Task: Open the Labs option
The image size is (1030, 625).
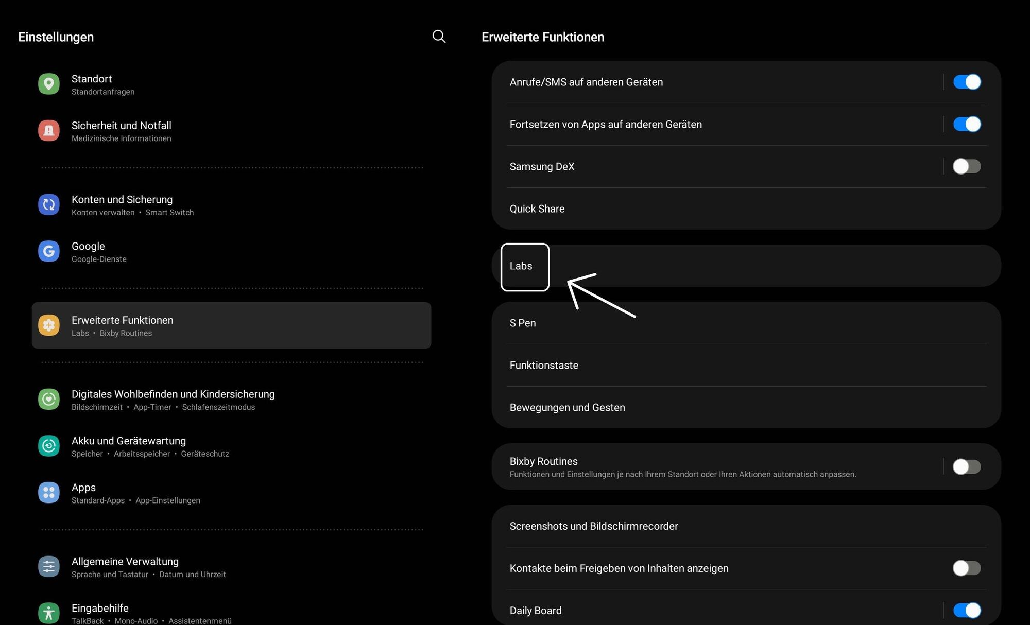Action: click(x=746, y=266)
